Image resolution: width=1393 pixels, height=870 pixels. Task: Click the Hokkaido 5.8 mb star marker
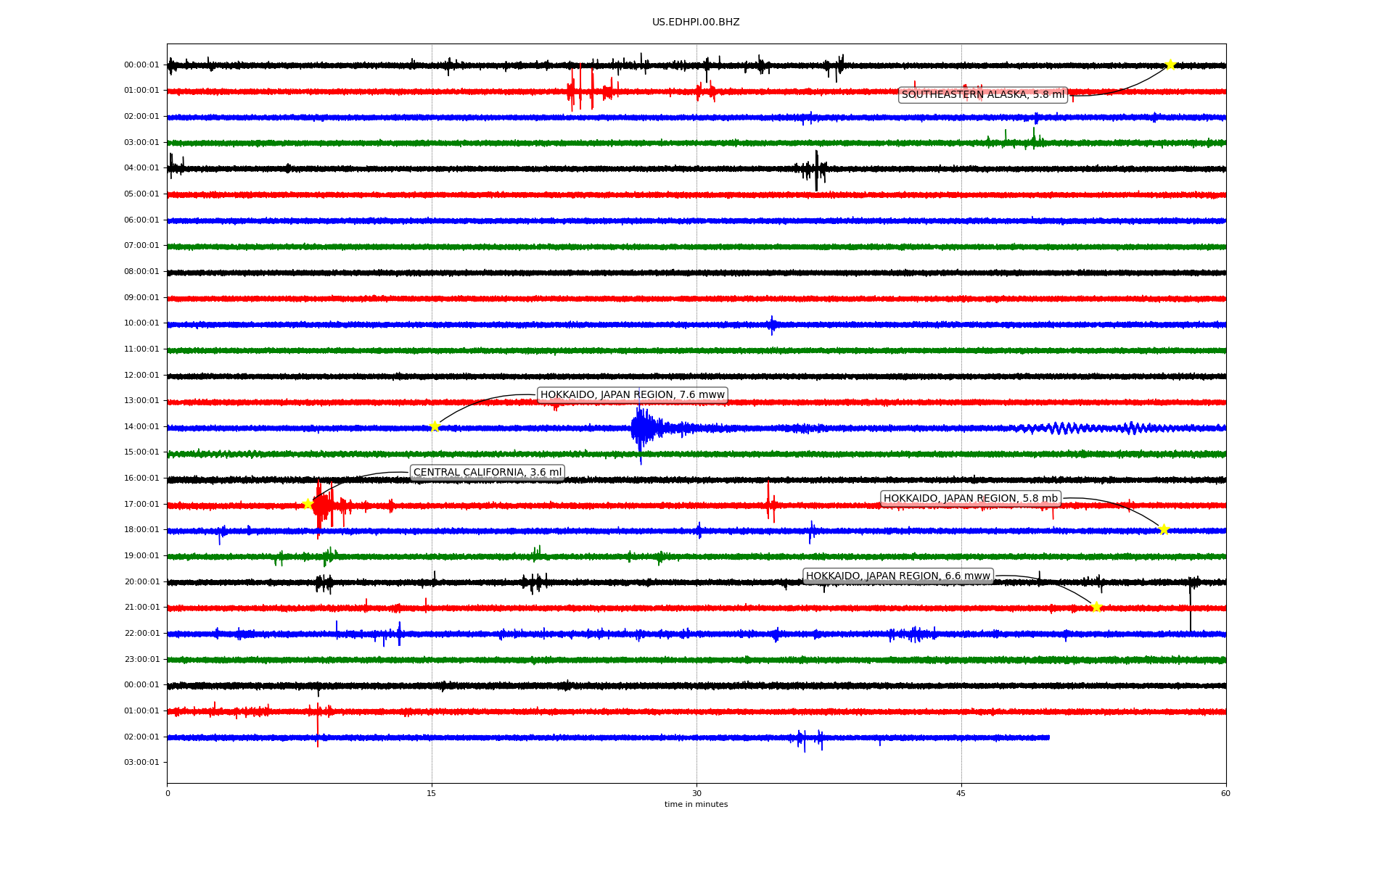tap(1164, 529)
